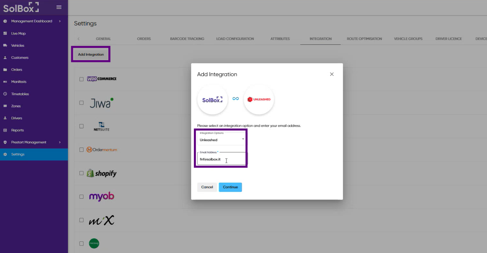Image resolution: width=487 pixels, height=253 pixels.
Task: Click the Reports icon in sidebar
Action: (5, 130)
